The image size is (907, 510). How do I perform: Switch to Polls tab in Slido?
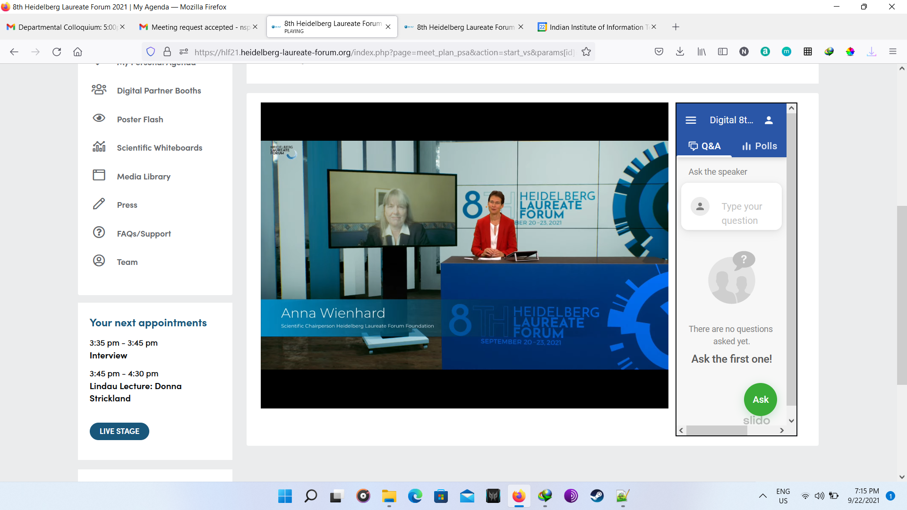pyautogui.click(x=759, y=146)
